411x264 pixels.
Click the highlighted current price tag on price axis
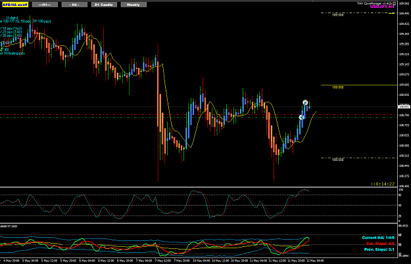(404, 106)
